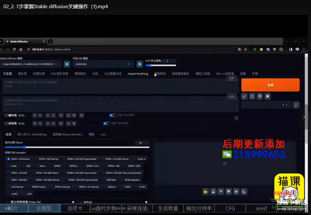Collapse the 提示词 section chevron
The image size is (311, 215).
click(6, 115)
